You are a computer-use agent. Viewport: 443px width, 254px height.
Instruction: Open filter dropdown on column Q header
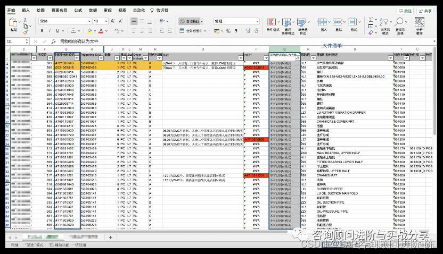click(297, 58)
